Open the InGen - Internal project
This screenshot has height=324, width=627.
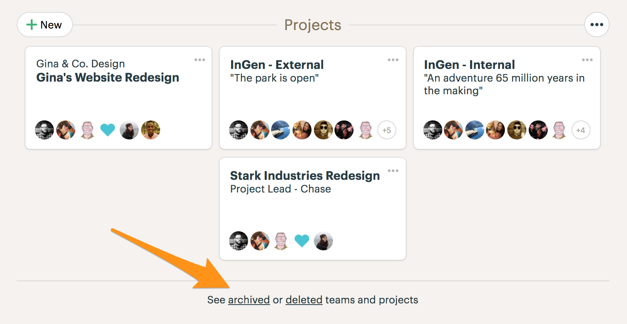pos(469,65)
